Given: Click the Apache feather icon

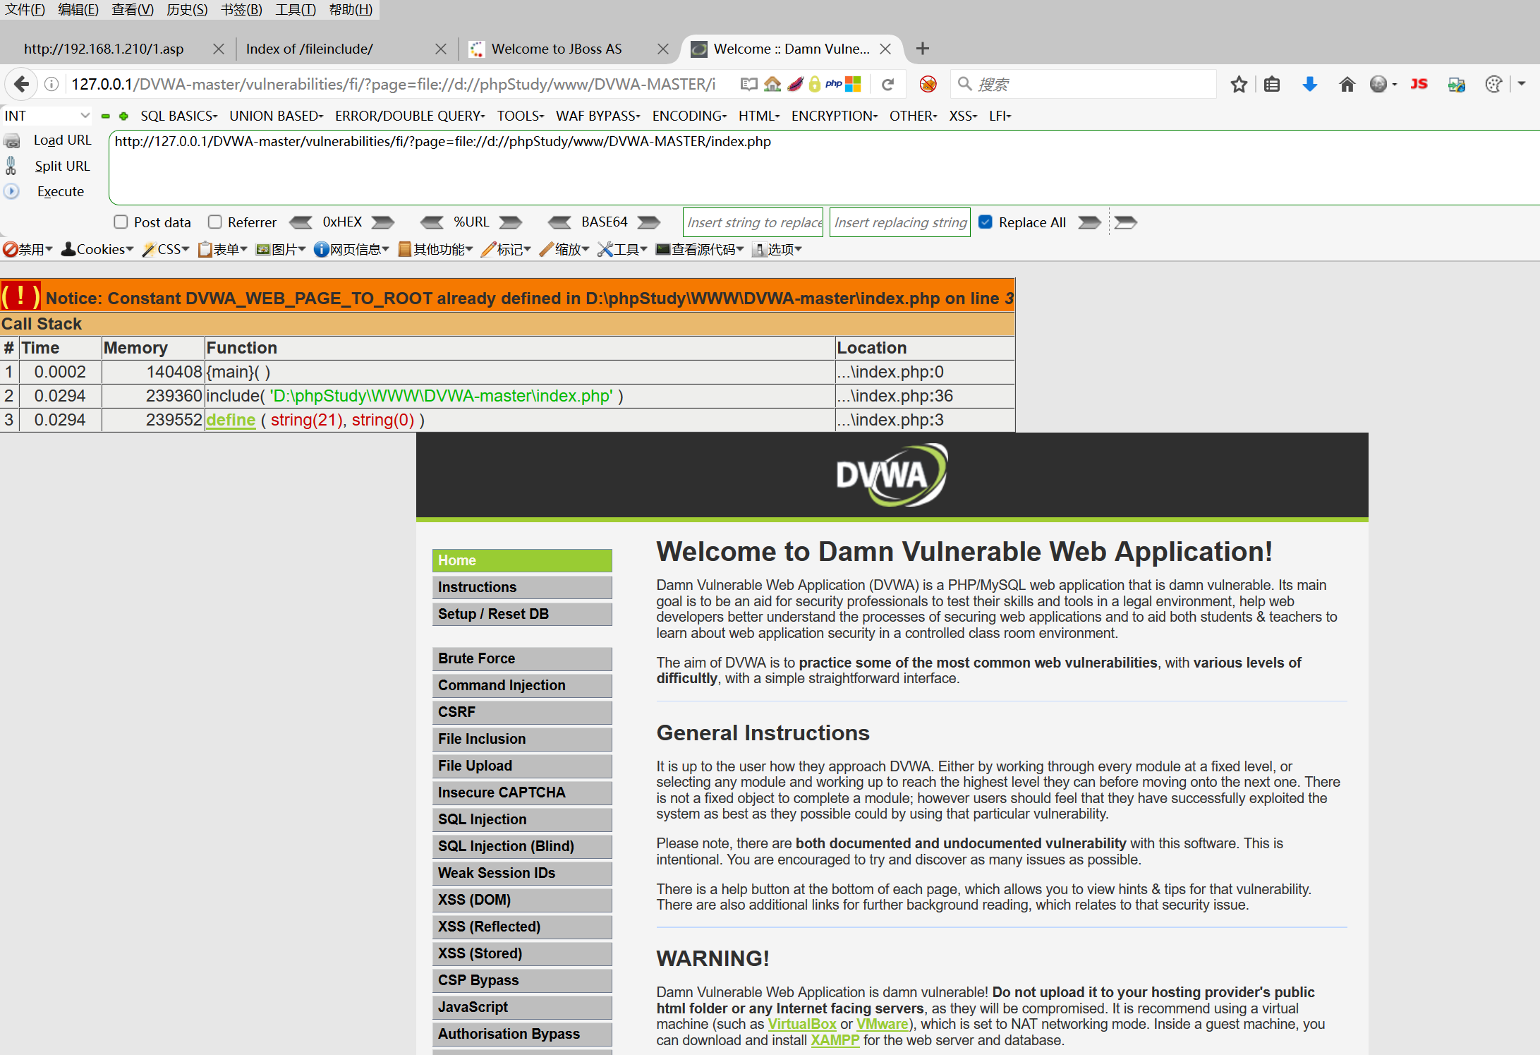Looking at the screenshot, I should (795, 84).
